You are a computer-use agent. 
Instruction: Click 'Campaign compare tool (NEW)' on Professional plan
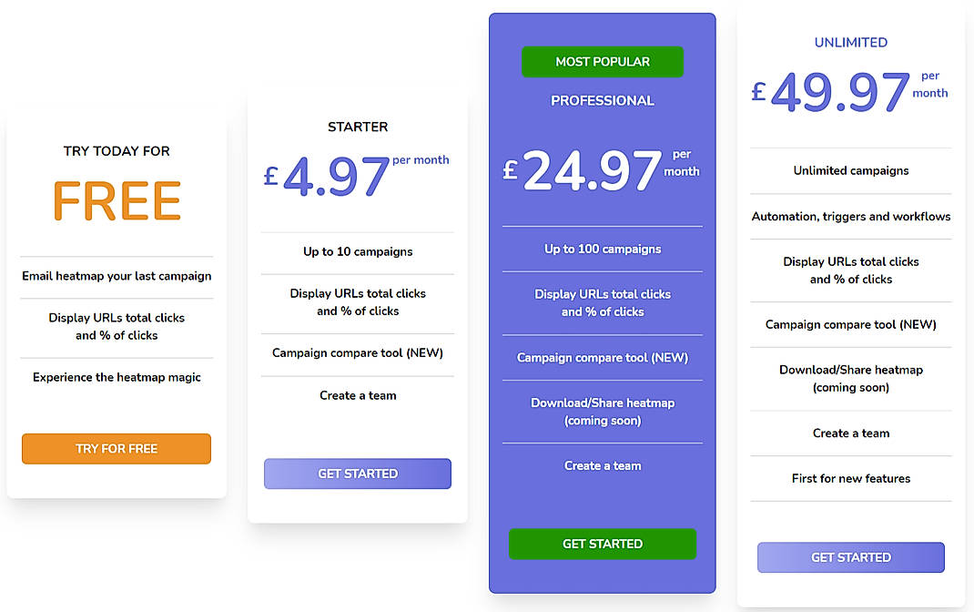[602, 357]
